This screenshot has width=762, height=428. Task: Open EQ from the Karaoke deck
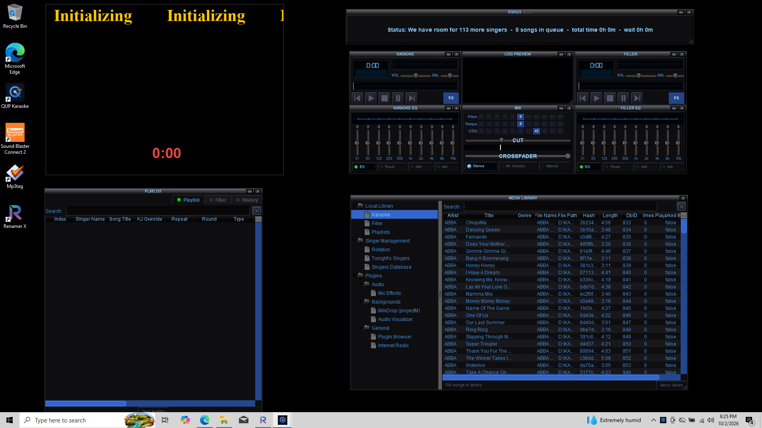pos(451,98)
